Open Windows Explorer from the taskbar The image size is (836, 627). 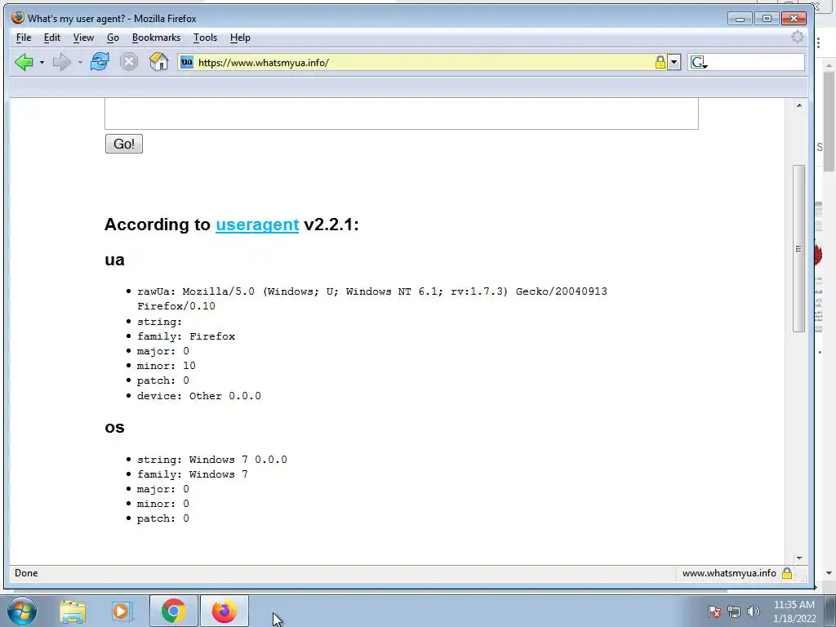point(73,611)
